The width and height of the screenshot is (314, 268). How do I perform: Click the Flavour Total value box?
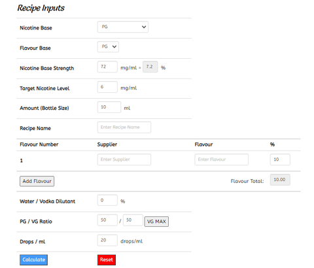280,180
